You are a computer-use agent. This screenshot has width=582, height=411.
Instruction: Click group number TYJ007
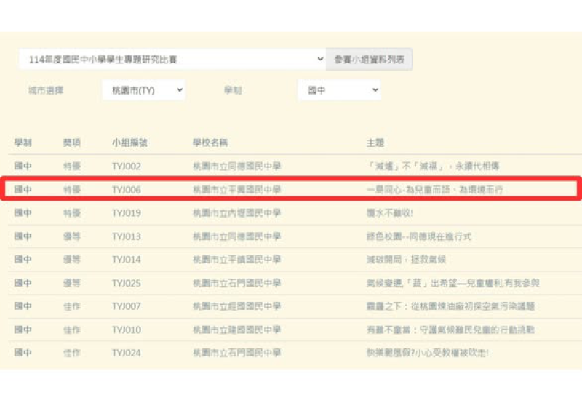127,306
